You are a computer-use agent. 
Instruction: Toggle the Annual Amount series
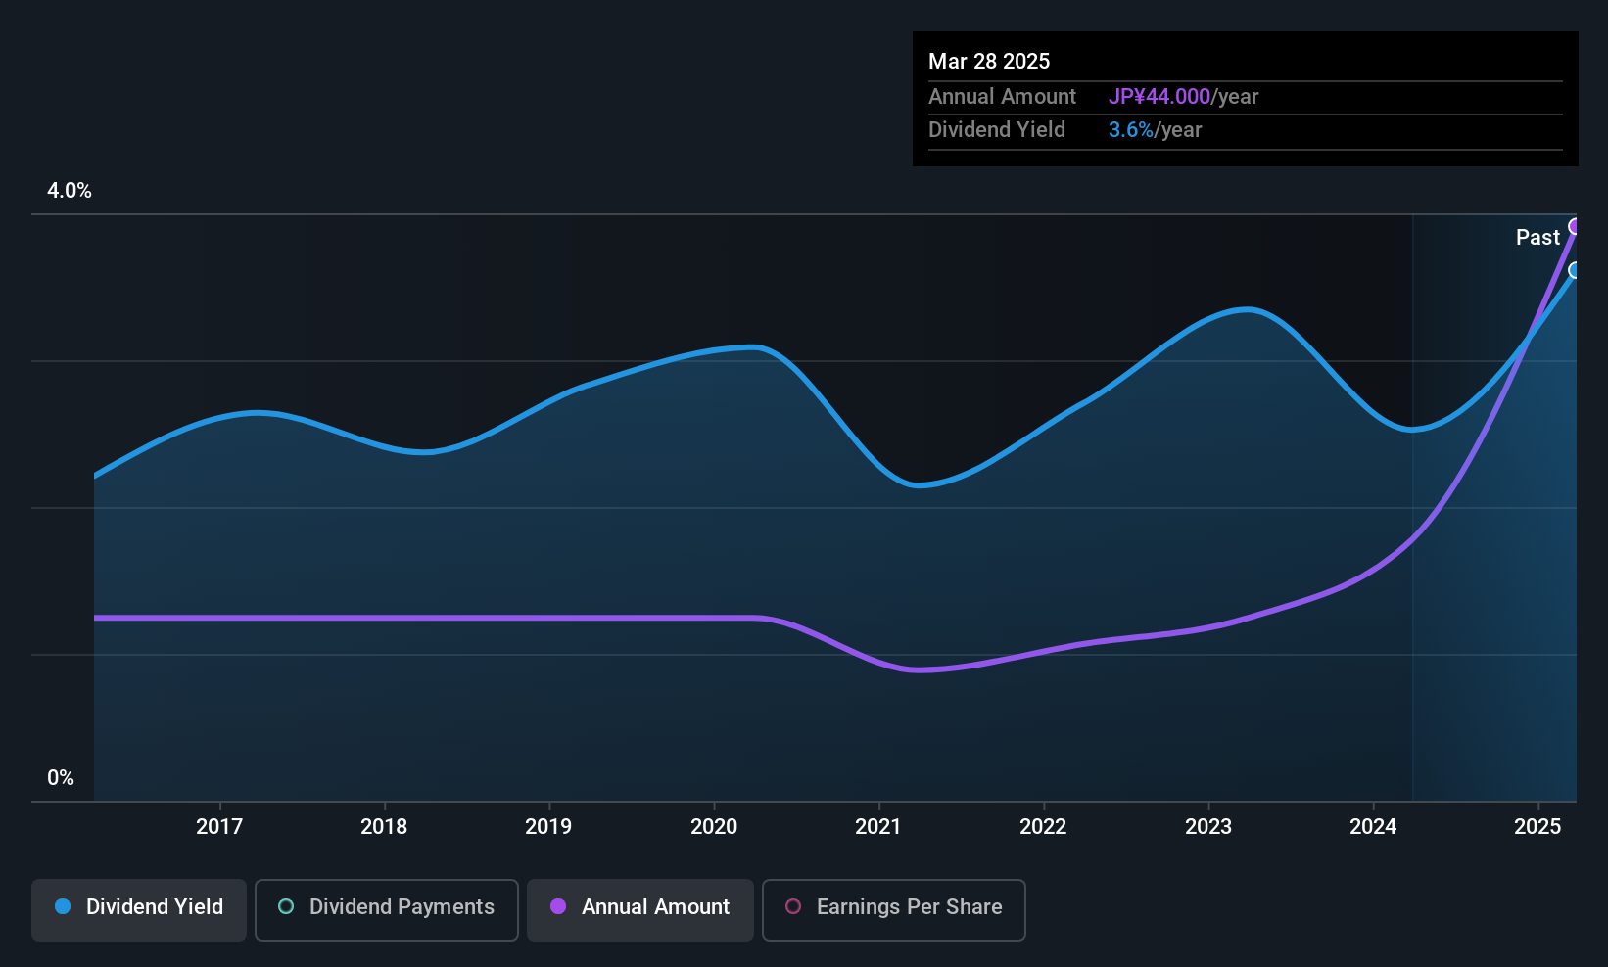coord(640,910)
